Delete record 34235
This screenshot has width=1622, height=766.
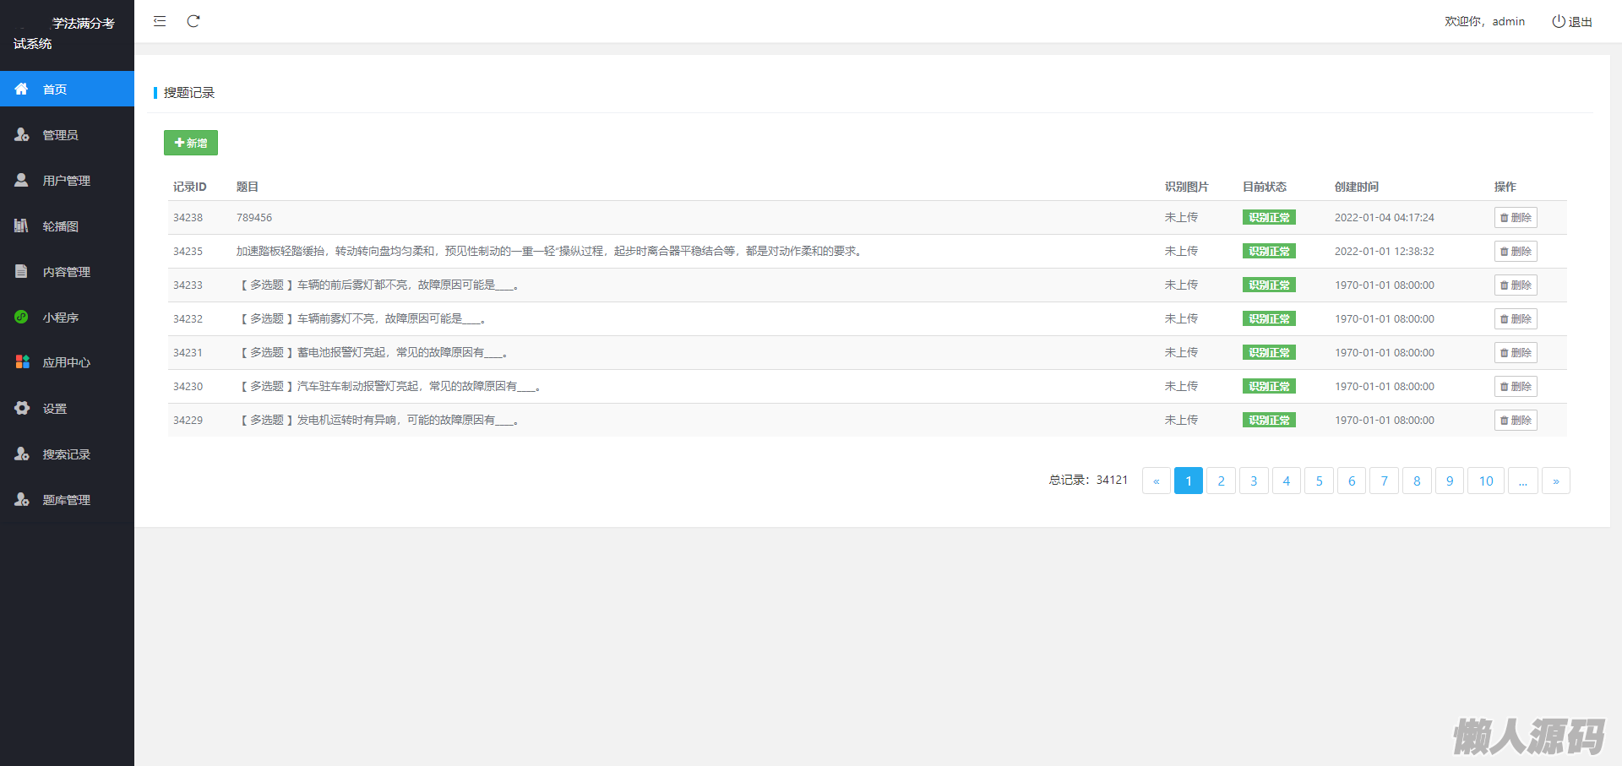(x=1516, y=251)
